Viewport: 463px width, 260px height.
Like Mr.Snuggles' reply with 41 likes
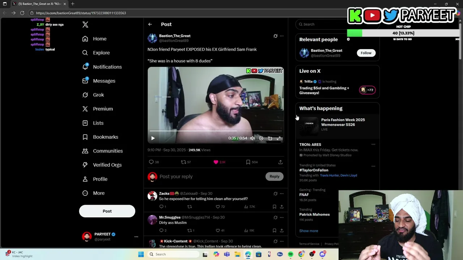[218, 230]
